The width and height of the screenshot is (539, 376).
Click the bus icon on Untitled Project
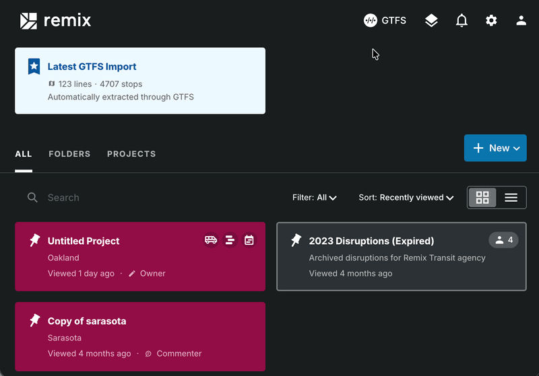point(211,240)
